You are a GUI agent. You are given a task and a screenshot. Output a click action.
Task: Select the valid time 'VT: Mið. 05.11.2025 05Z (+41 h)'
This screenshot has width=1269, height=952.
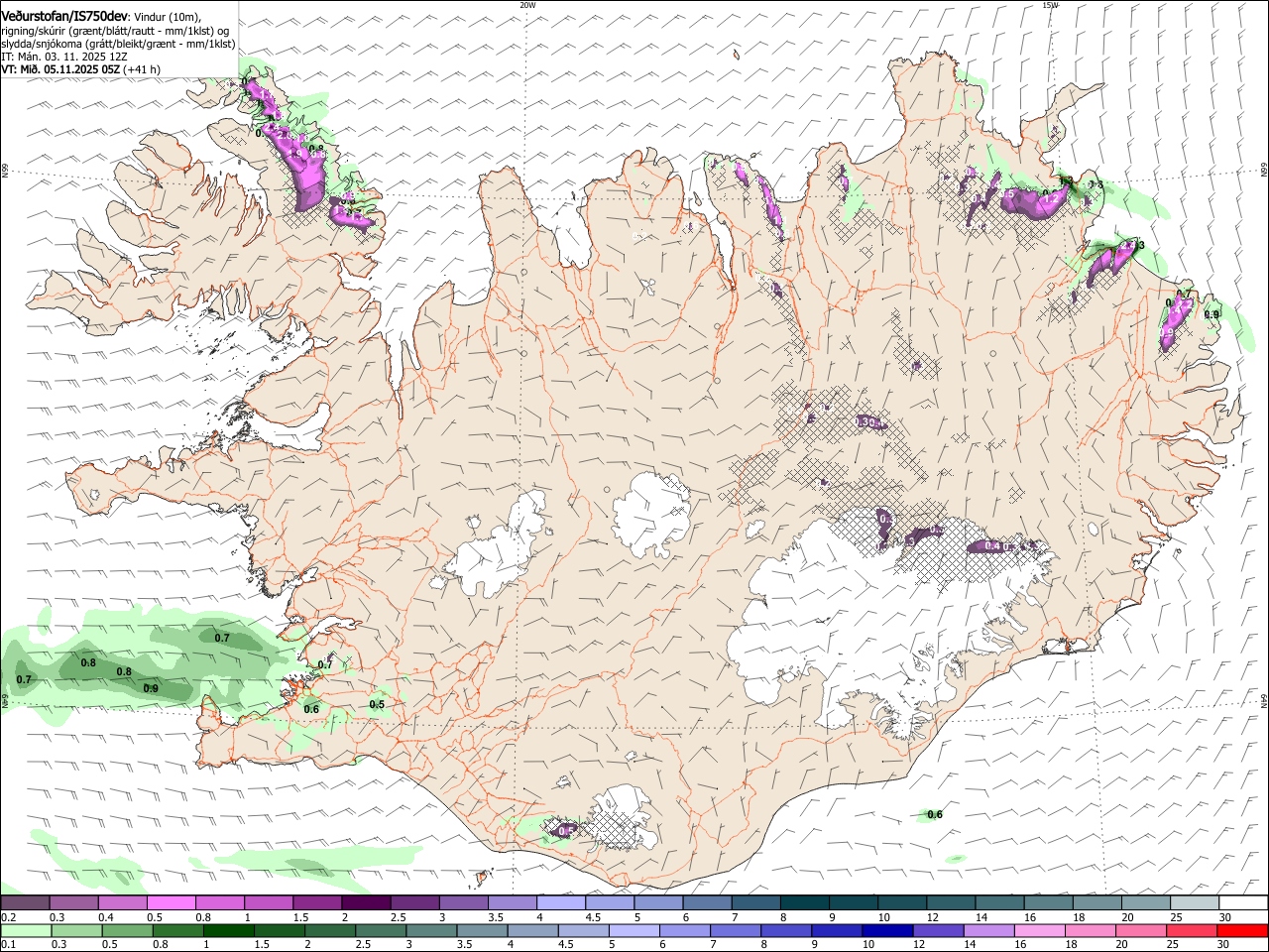coord(81,69)
